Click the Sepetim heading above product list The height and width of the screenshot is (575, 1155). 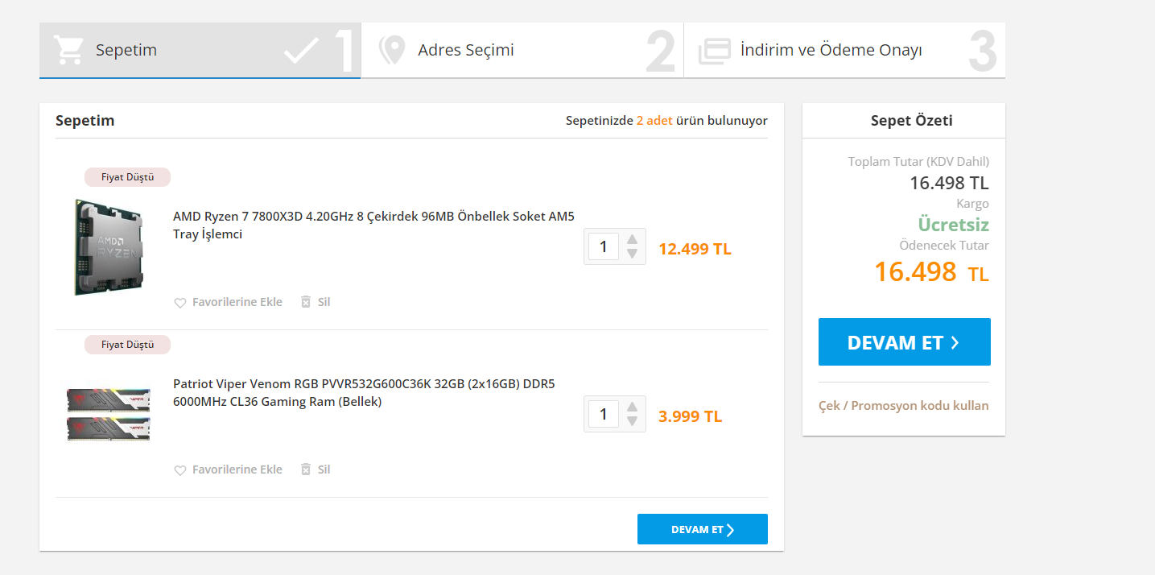tap(85, 121)
